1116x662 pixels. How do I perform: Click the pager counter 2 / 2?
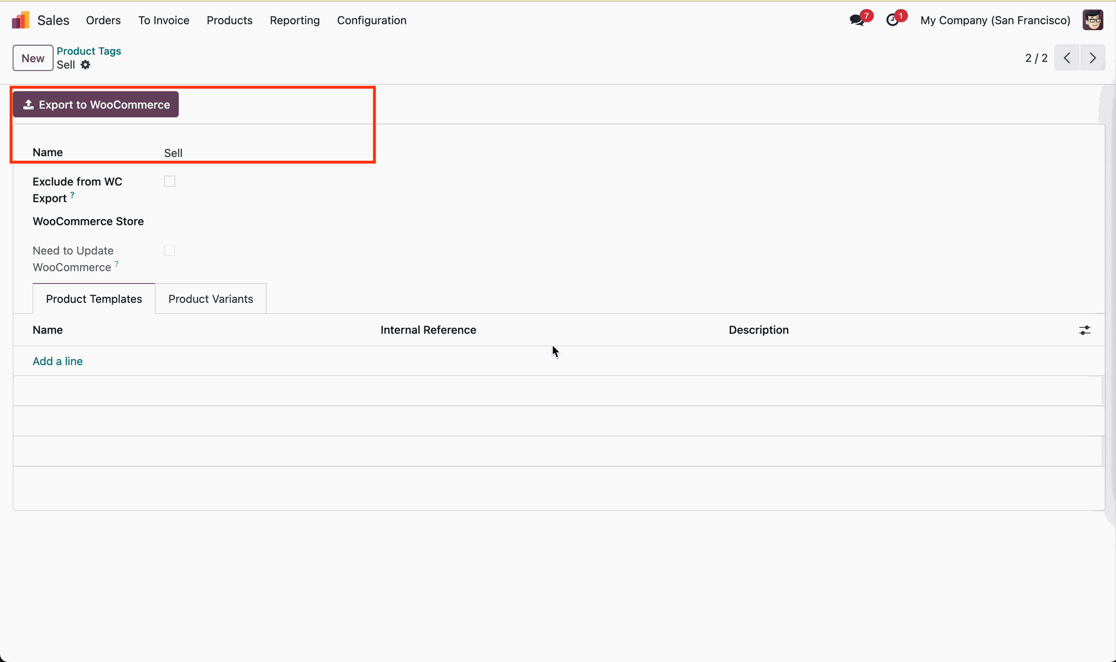pos(1036,58)
